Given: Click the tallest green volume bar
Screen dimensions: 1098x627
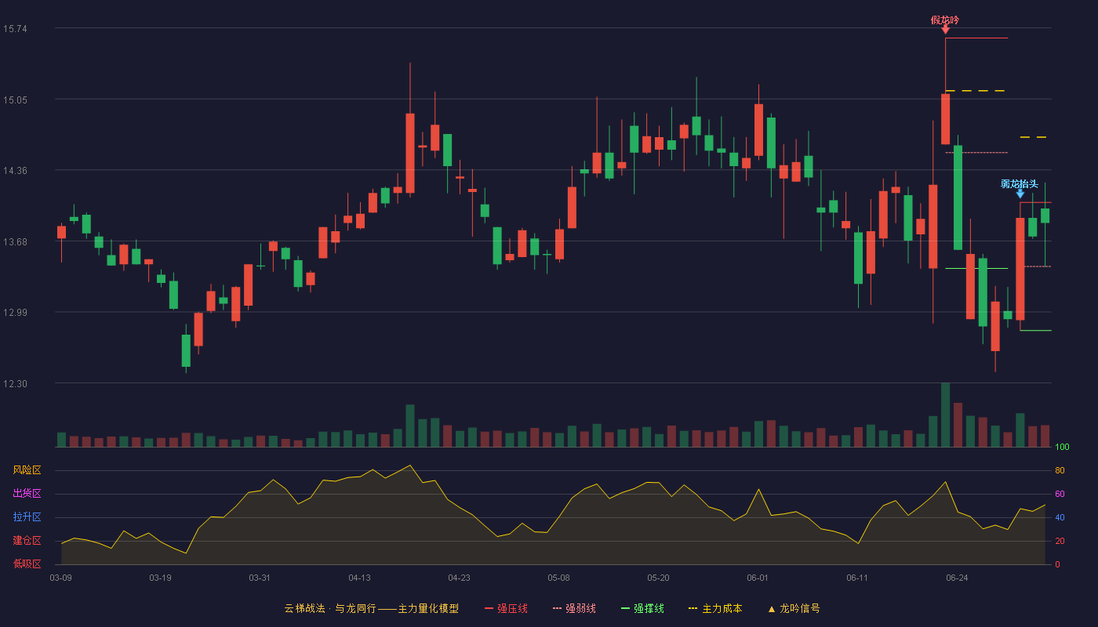Looking at the screenshot, I should [x=945, y=415].
